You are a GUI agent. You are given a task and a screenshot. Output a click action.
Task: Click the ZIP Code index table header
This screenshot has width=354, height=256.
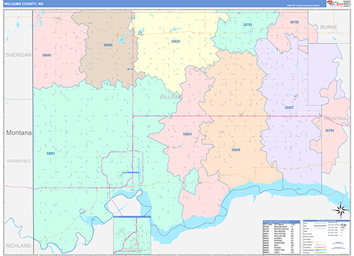(x=281, y=222)
